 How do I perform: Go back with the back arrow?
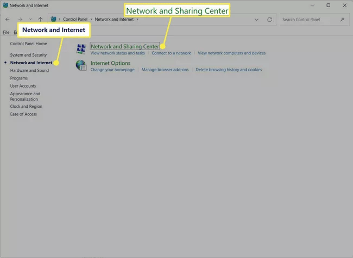8,20
